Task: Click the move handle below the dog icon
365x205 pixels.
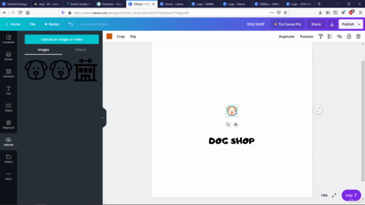Action: (236, 125)
